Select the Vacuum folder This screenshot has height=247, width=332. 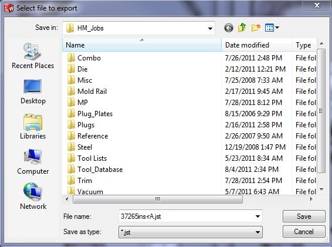click(85, 191)
